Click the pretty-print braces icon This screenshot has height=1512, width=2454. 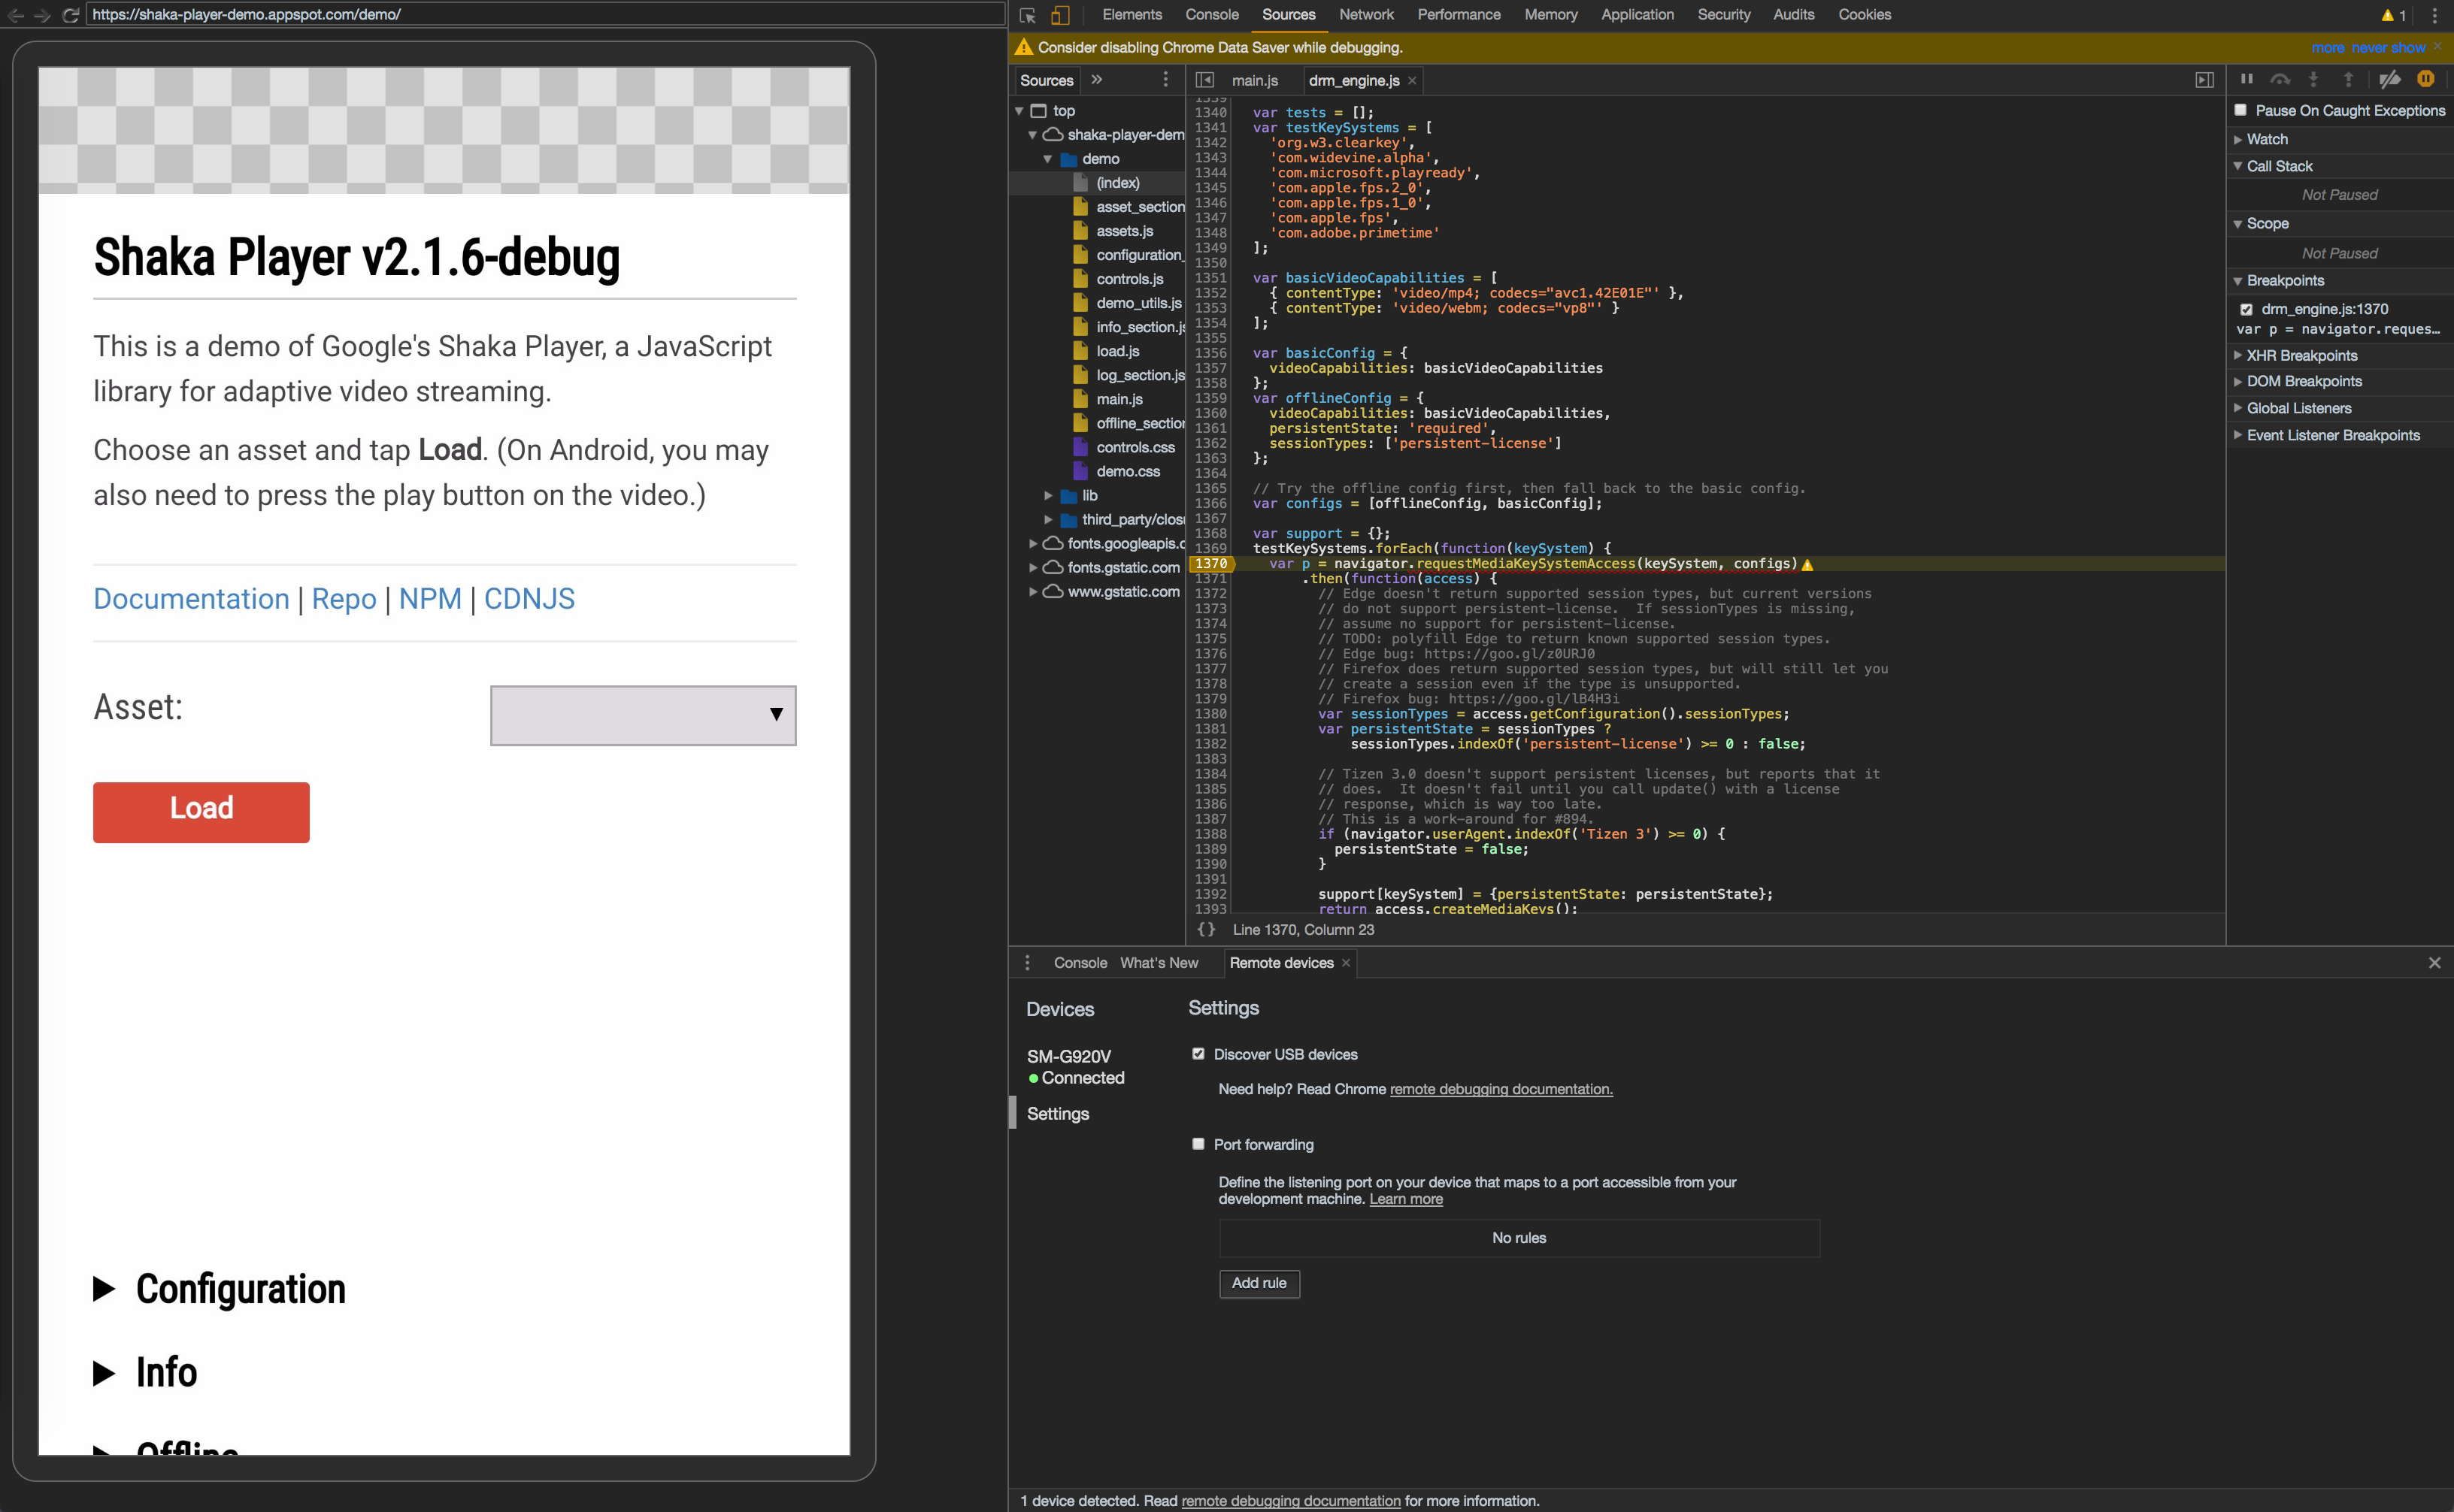1207,929
